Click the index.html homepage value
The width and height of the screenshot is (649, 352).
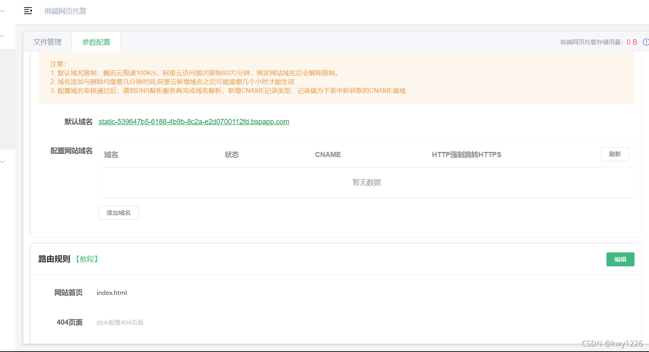coord(112,293)
